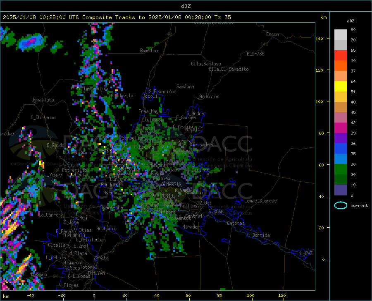The image size is (372, 301).
Task: Click the '140' km tick on right axis
Action: pos(320,39)
